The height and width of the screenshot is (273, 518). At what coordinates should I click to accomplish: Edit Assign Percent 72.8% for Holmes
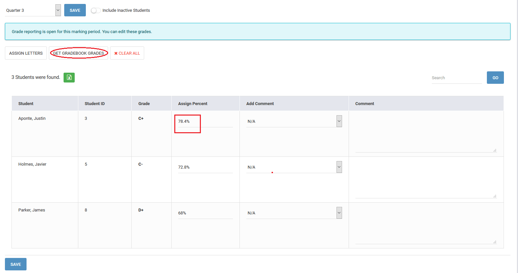coord(205,167)
